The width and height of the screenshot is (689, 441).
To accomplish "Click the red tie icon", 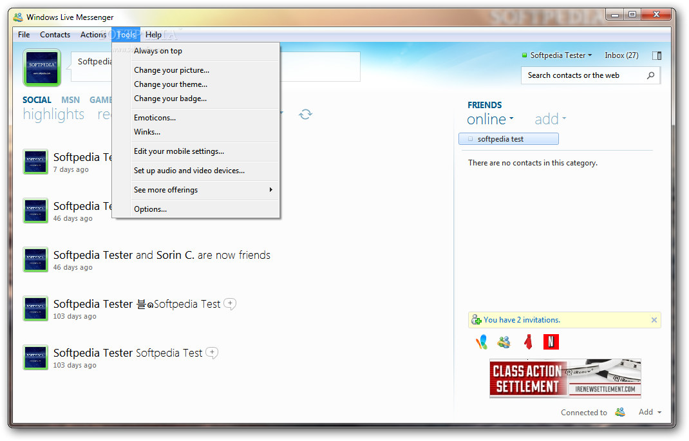I will pyautogui.click(x=528, y=342).
